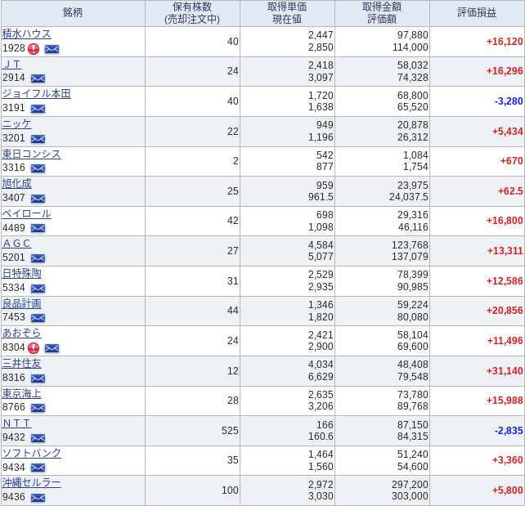This screenshot has width=525, height=506.
Task: Click the 6,629 current price for 三井住友
Action: point(321,377)
